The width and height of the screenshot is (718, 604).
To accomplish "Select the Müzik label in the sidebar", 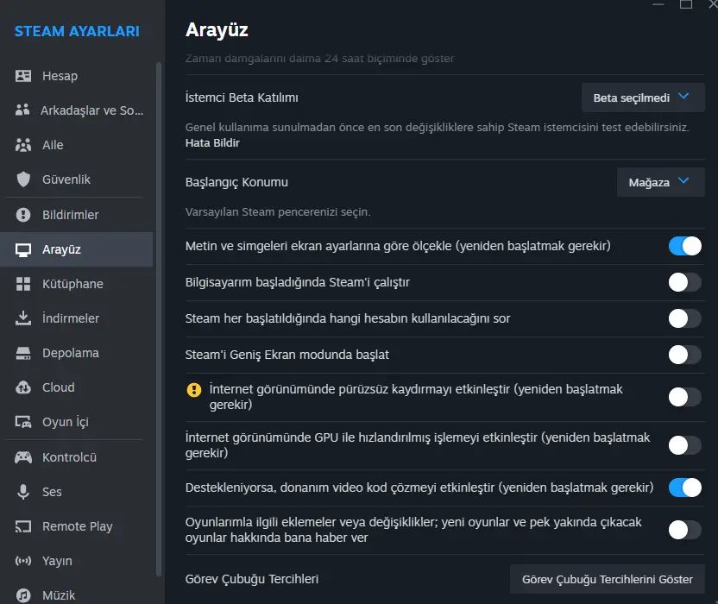I will pyautogui.click(x=59, y=595).
